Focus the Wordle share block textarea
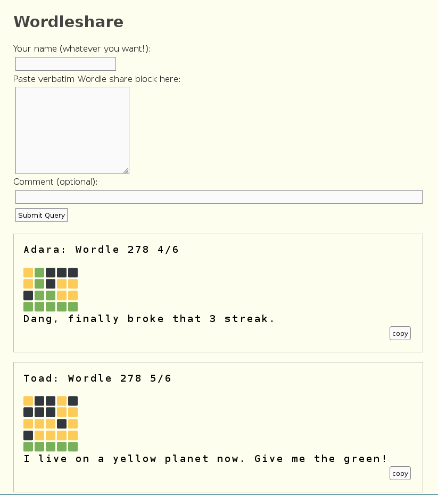Image resolution: width=438 pixels, height=495 pixels. pyautogui.click(x=72, y=130)
